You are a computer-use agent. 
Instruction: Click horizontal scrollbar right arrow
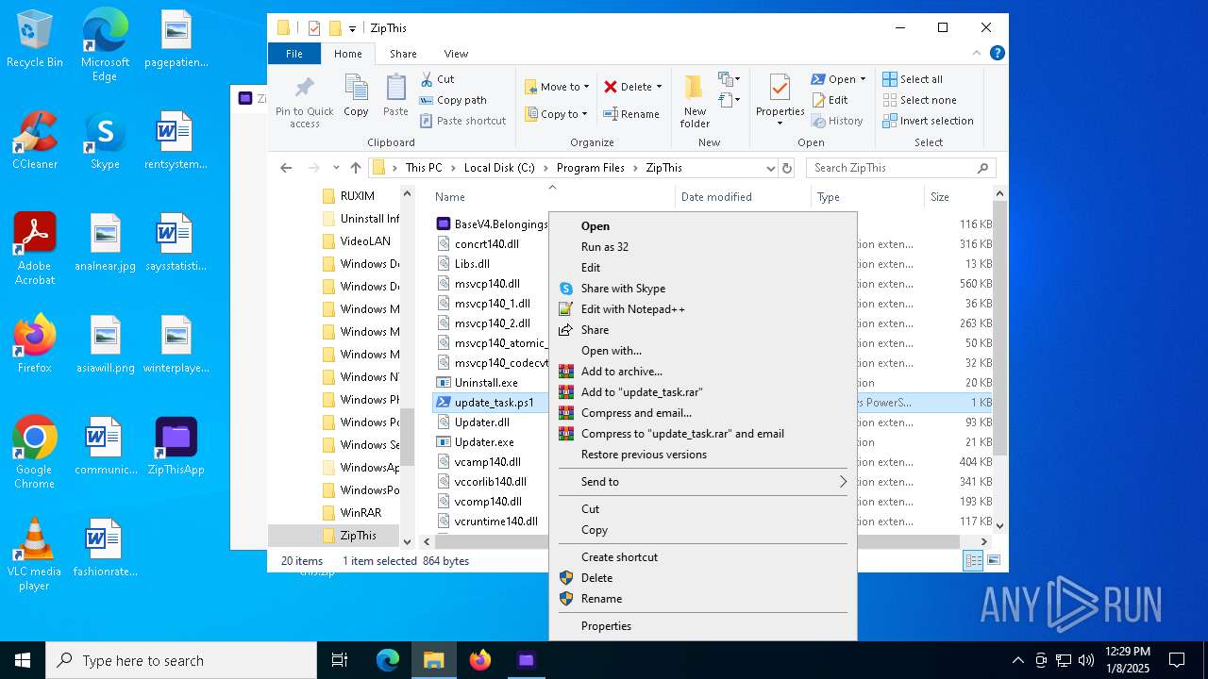click(984, 541)
